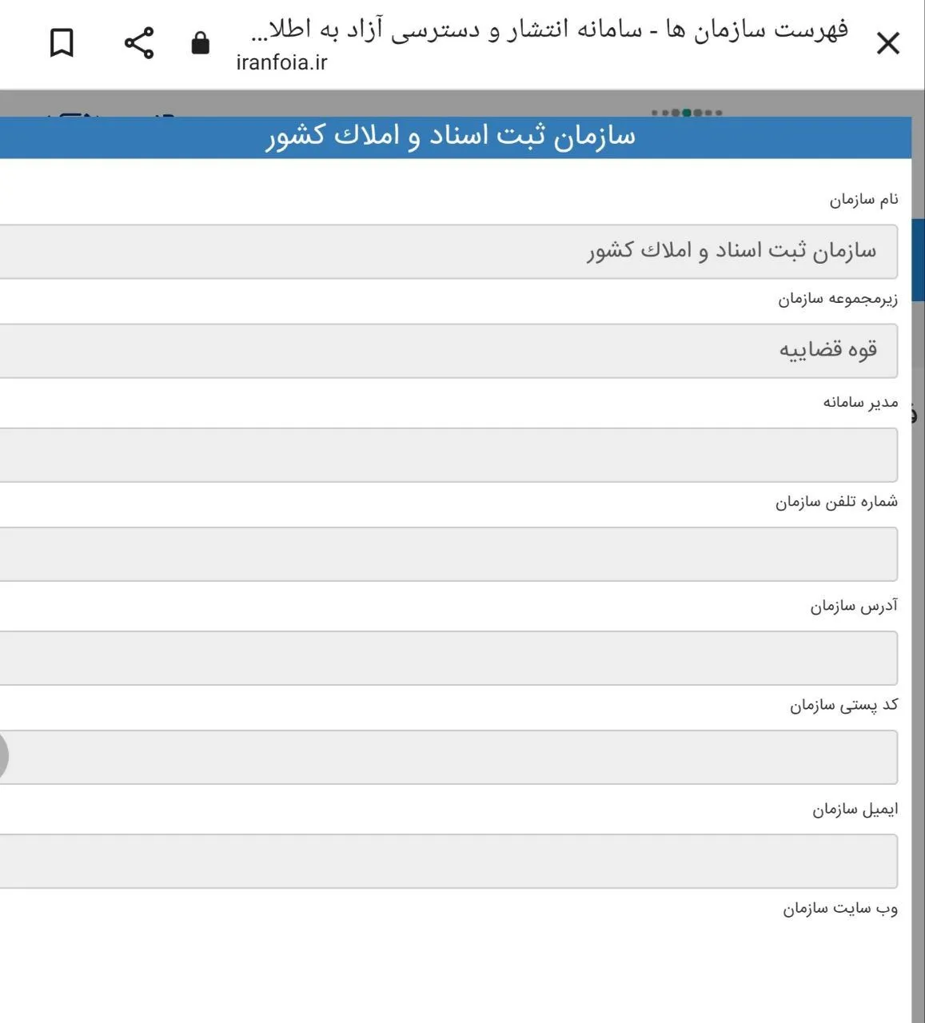Open the share options for this page
This screenshot has width=925, height=1023.
[138, 43]
